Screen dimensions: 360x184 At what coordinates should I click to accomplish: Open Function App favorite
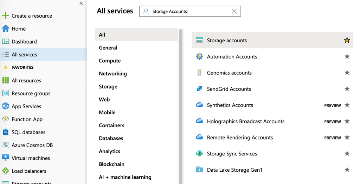coord(27,119)
